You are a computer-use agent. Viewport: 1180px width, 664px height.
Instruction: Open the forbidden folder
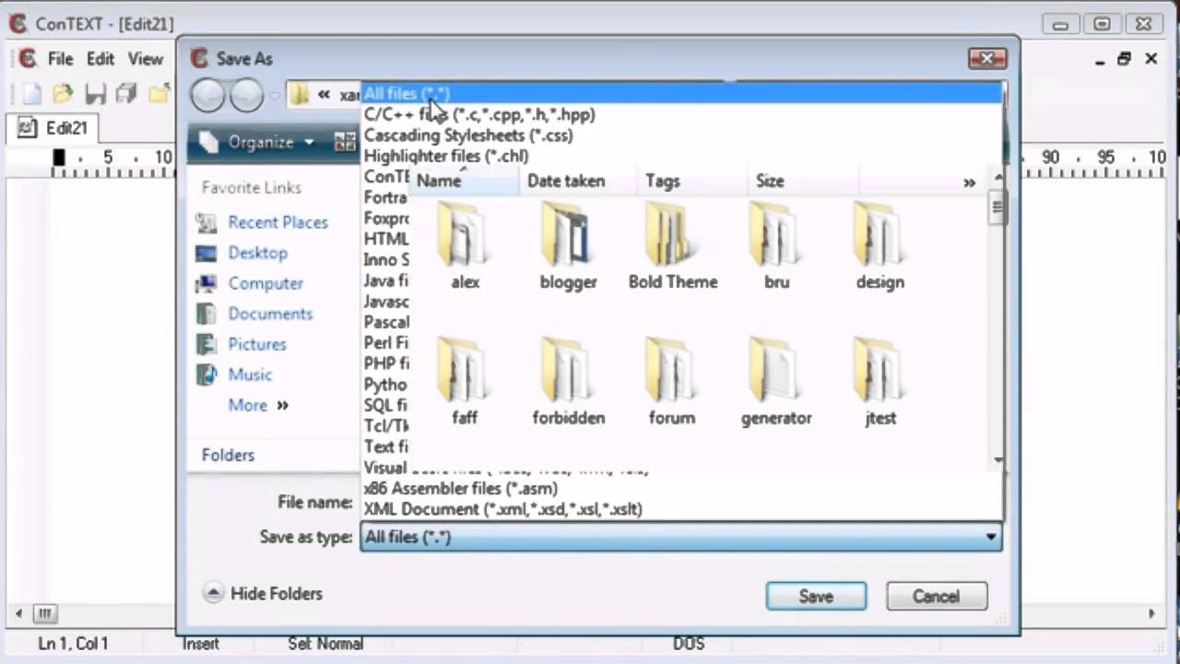coord(568,382)
